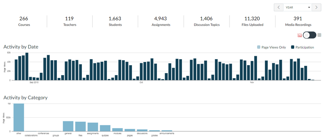
Task: Toggle the Participation legend entry
Action: (302, 47)
